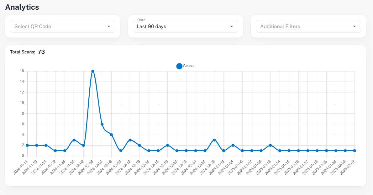Click the data point for 2025-01-03
This screenshot has height=195, width=373.
click(x=224, y=150)
